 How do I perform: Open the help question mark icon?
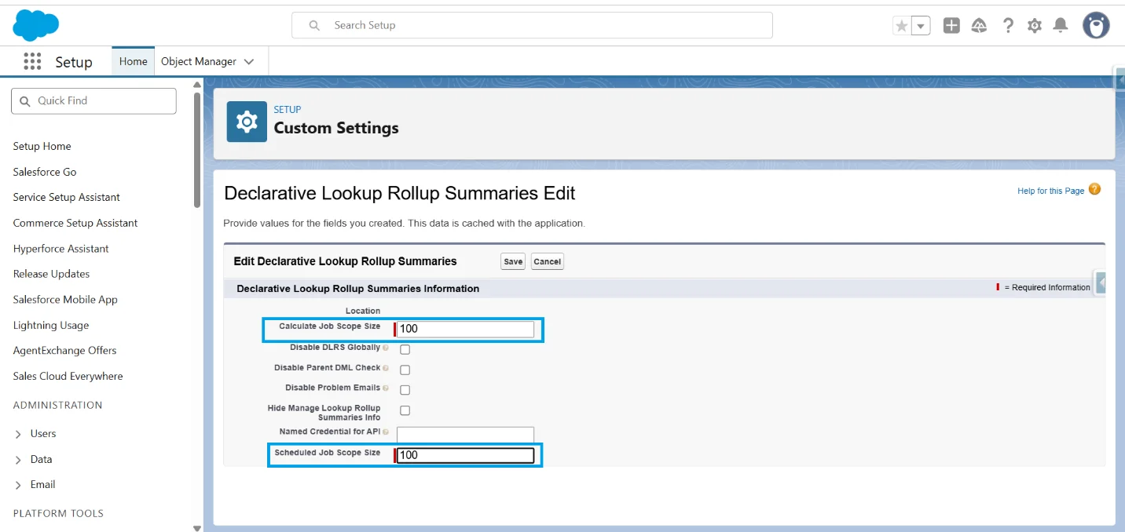click(1008, 25)
